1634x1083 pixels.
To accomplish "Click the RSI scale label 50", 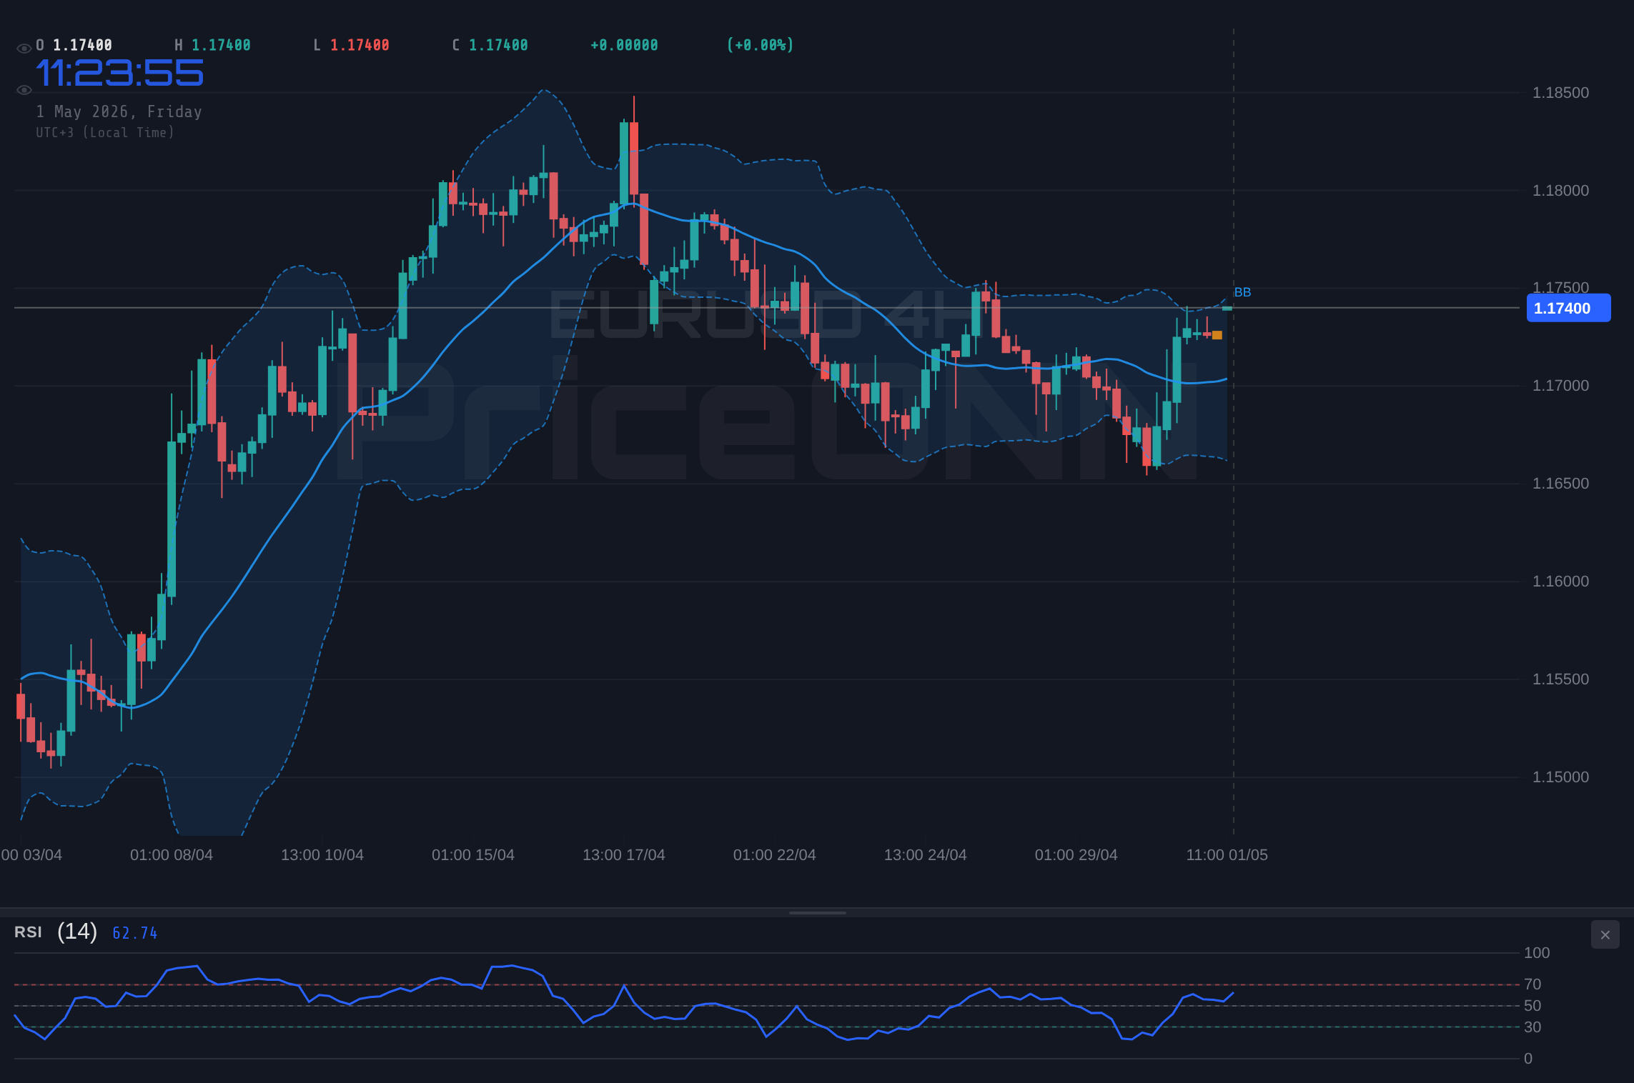I will pos(1533,1006).
